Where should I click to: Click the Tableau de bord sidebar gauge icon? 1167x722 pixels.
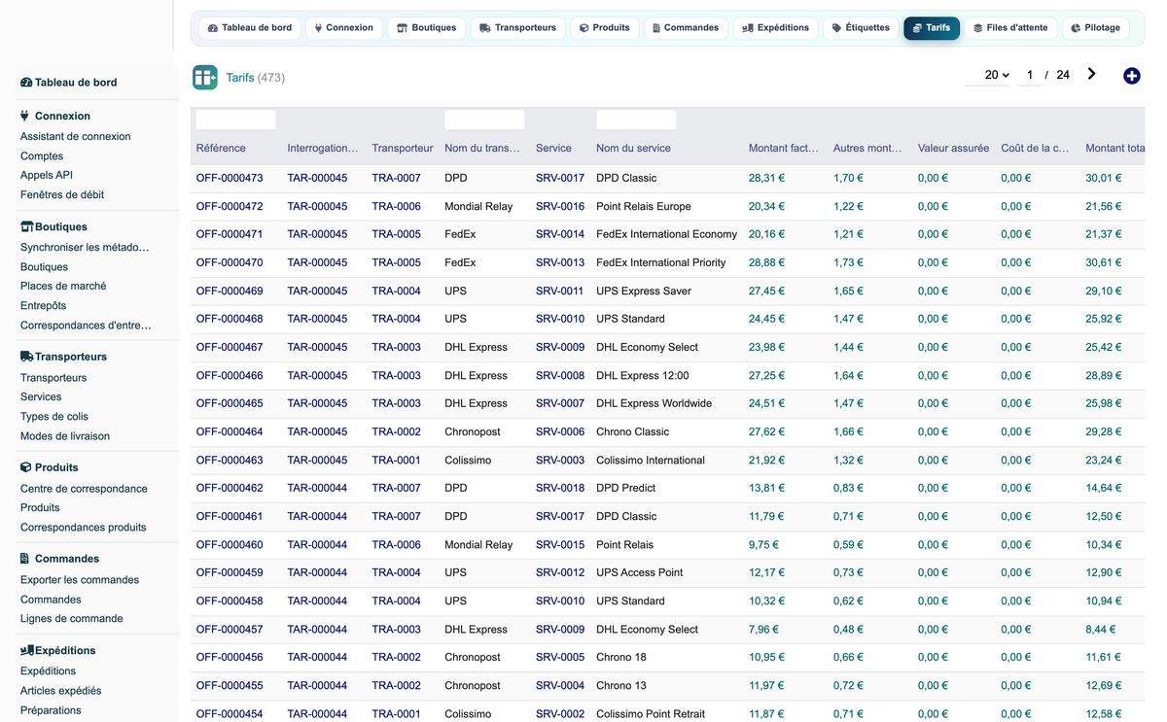click(26, 83)
